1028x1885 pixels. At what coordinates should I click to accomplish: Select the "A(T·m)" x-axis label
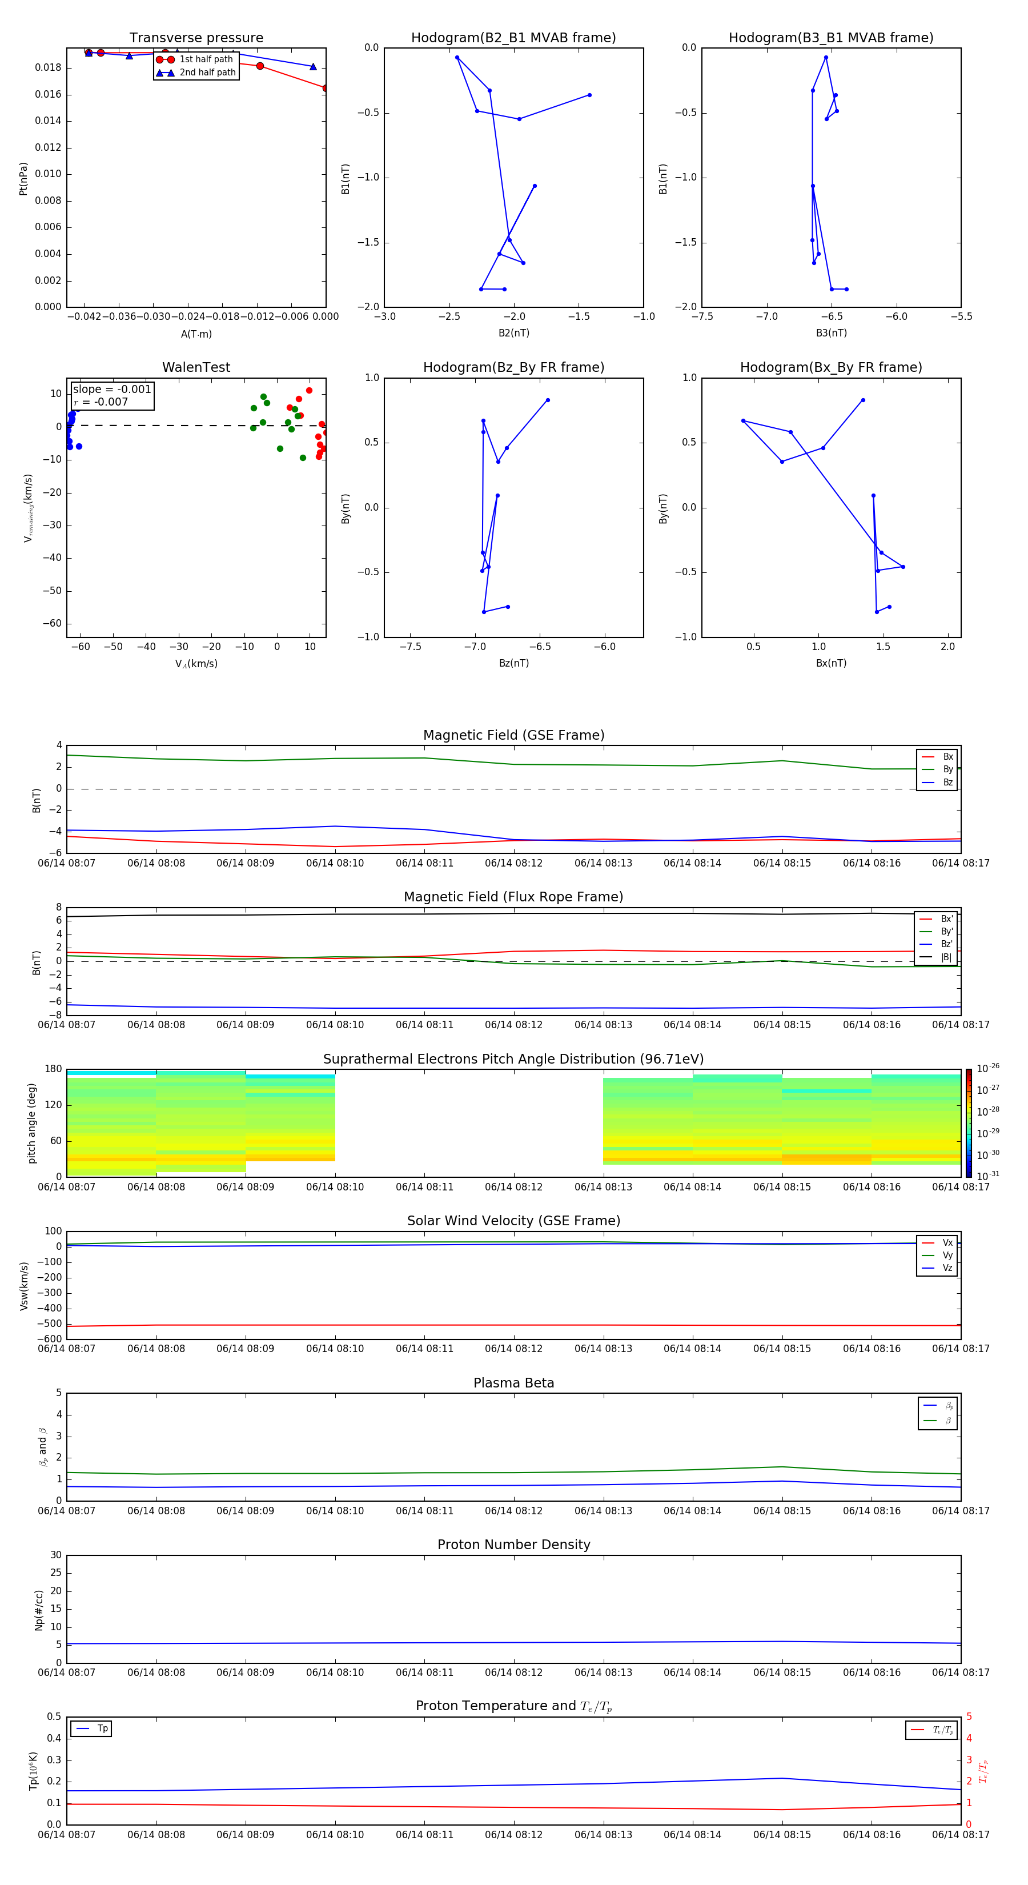[196, 334]
